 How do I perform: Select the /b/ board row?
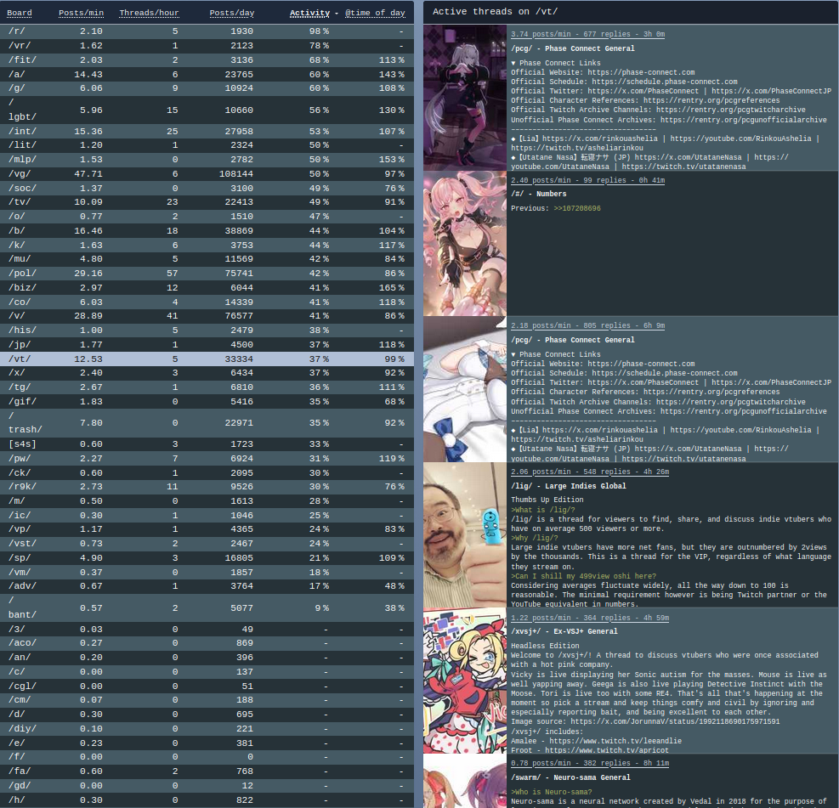tap(207, 230)
